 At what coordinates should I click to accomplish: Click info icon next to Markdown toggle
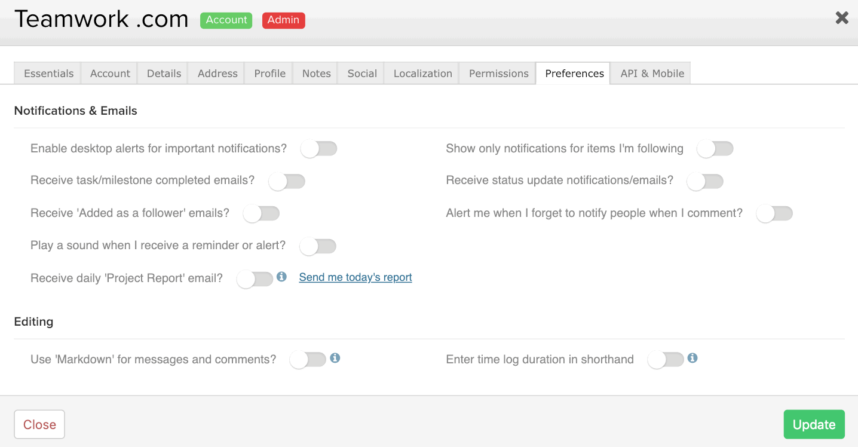click(335, 358)
